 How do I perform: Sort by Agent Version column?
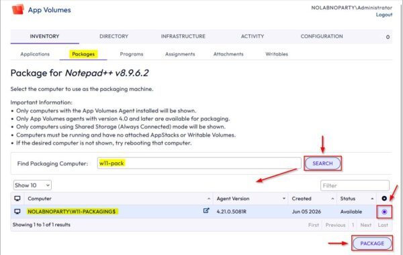[251, 198]
